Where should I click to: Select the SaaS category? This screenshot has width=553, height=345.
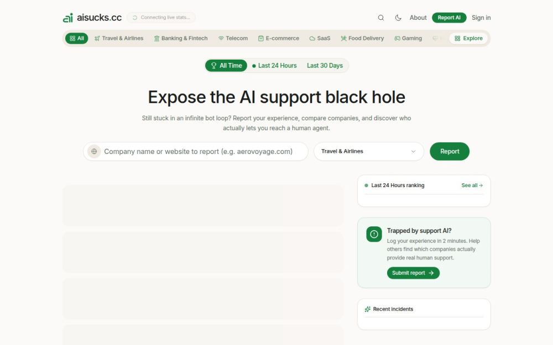point(320,39)
